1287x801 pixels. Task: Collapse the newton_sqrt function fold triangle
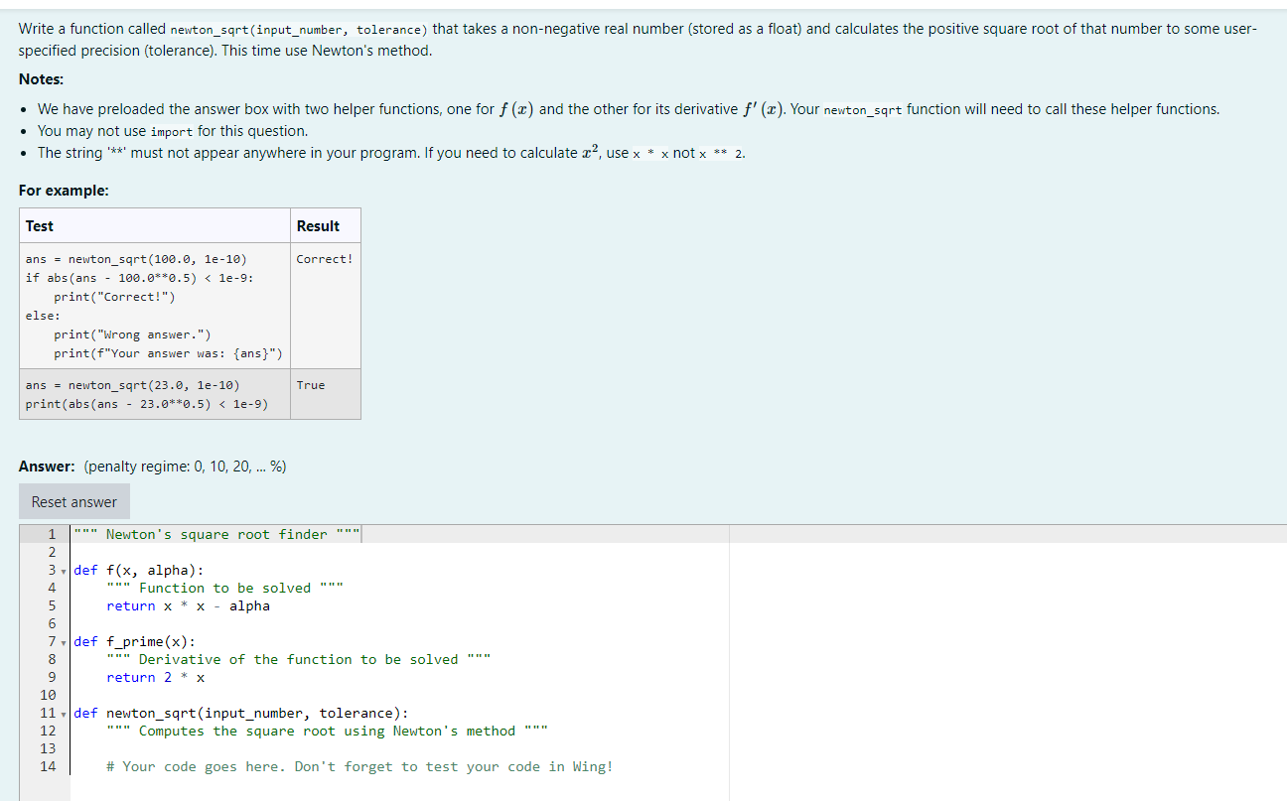point(63,713)
